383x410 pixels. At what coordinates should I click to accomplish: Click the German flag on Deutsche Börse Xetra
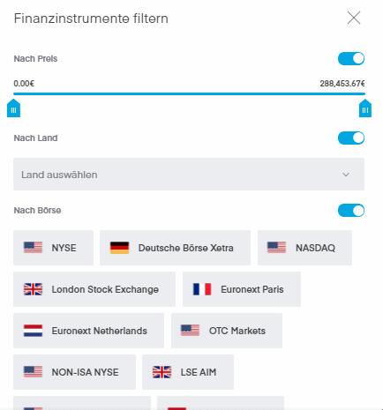[119, 248]
